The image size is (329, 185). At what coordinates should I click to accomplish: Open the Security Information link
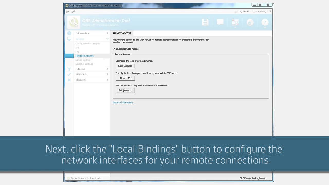124,103
